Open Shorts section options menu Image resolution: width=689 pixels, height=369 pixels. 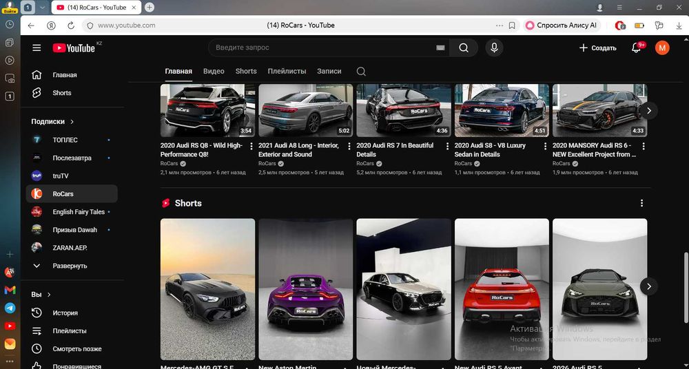(642, 203)
